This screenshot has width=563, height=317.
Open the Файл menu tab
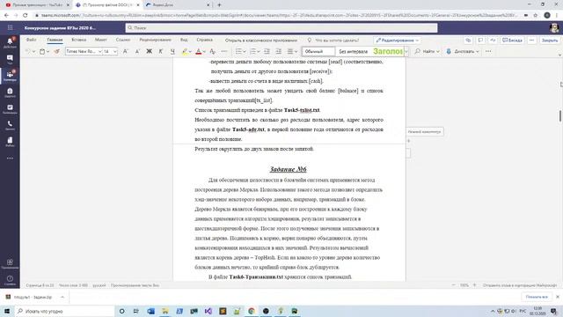[x=32, y=40]
